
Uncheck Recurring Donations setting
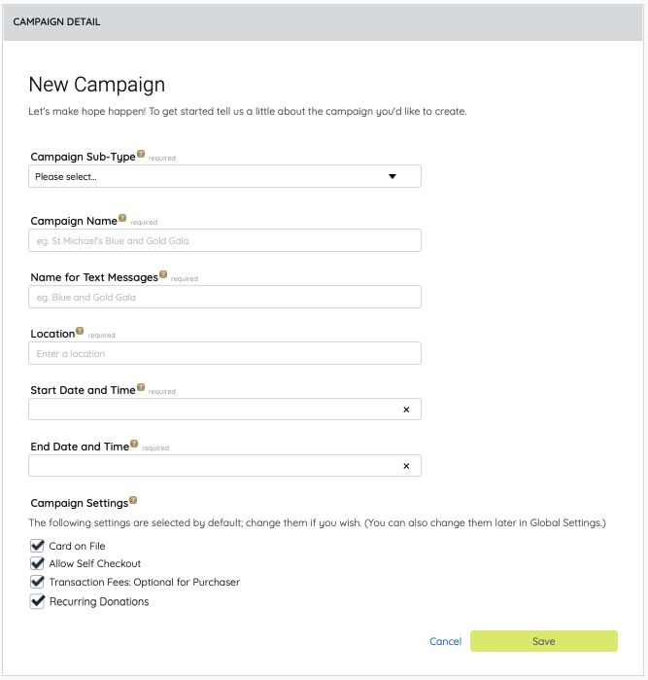coord(38,601)
